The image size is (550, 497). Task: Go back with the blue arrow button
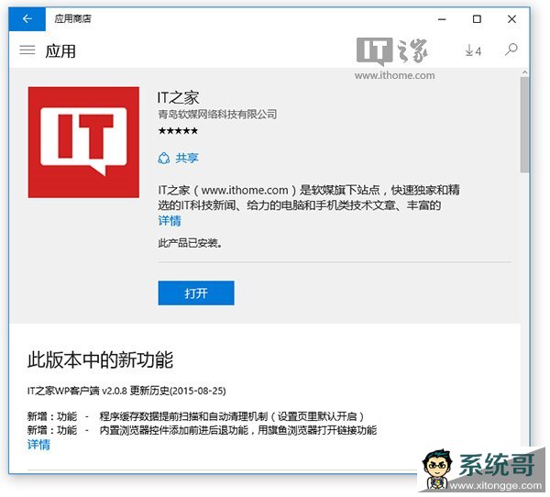tap(27, 19)
